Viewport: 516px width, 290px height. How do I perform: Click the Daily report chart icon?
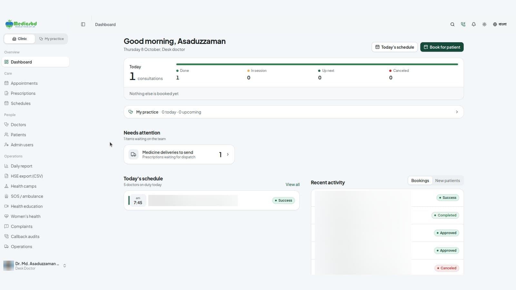point(6,166)
